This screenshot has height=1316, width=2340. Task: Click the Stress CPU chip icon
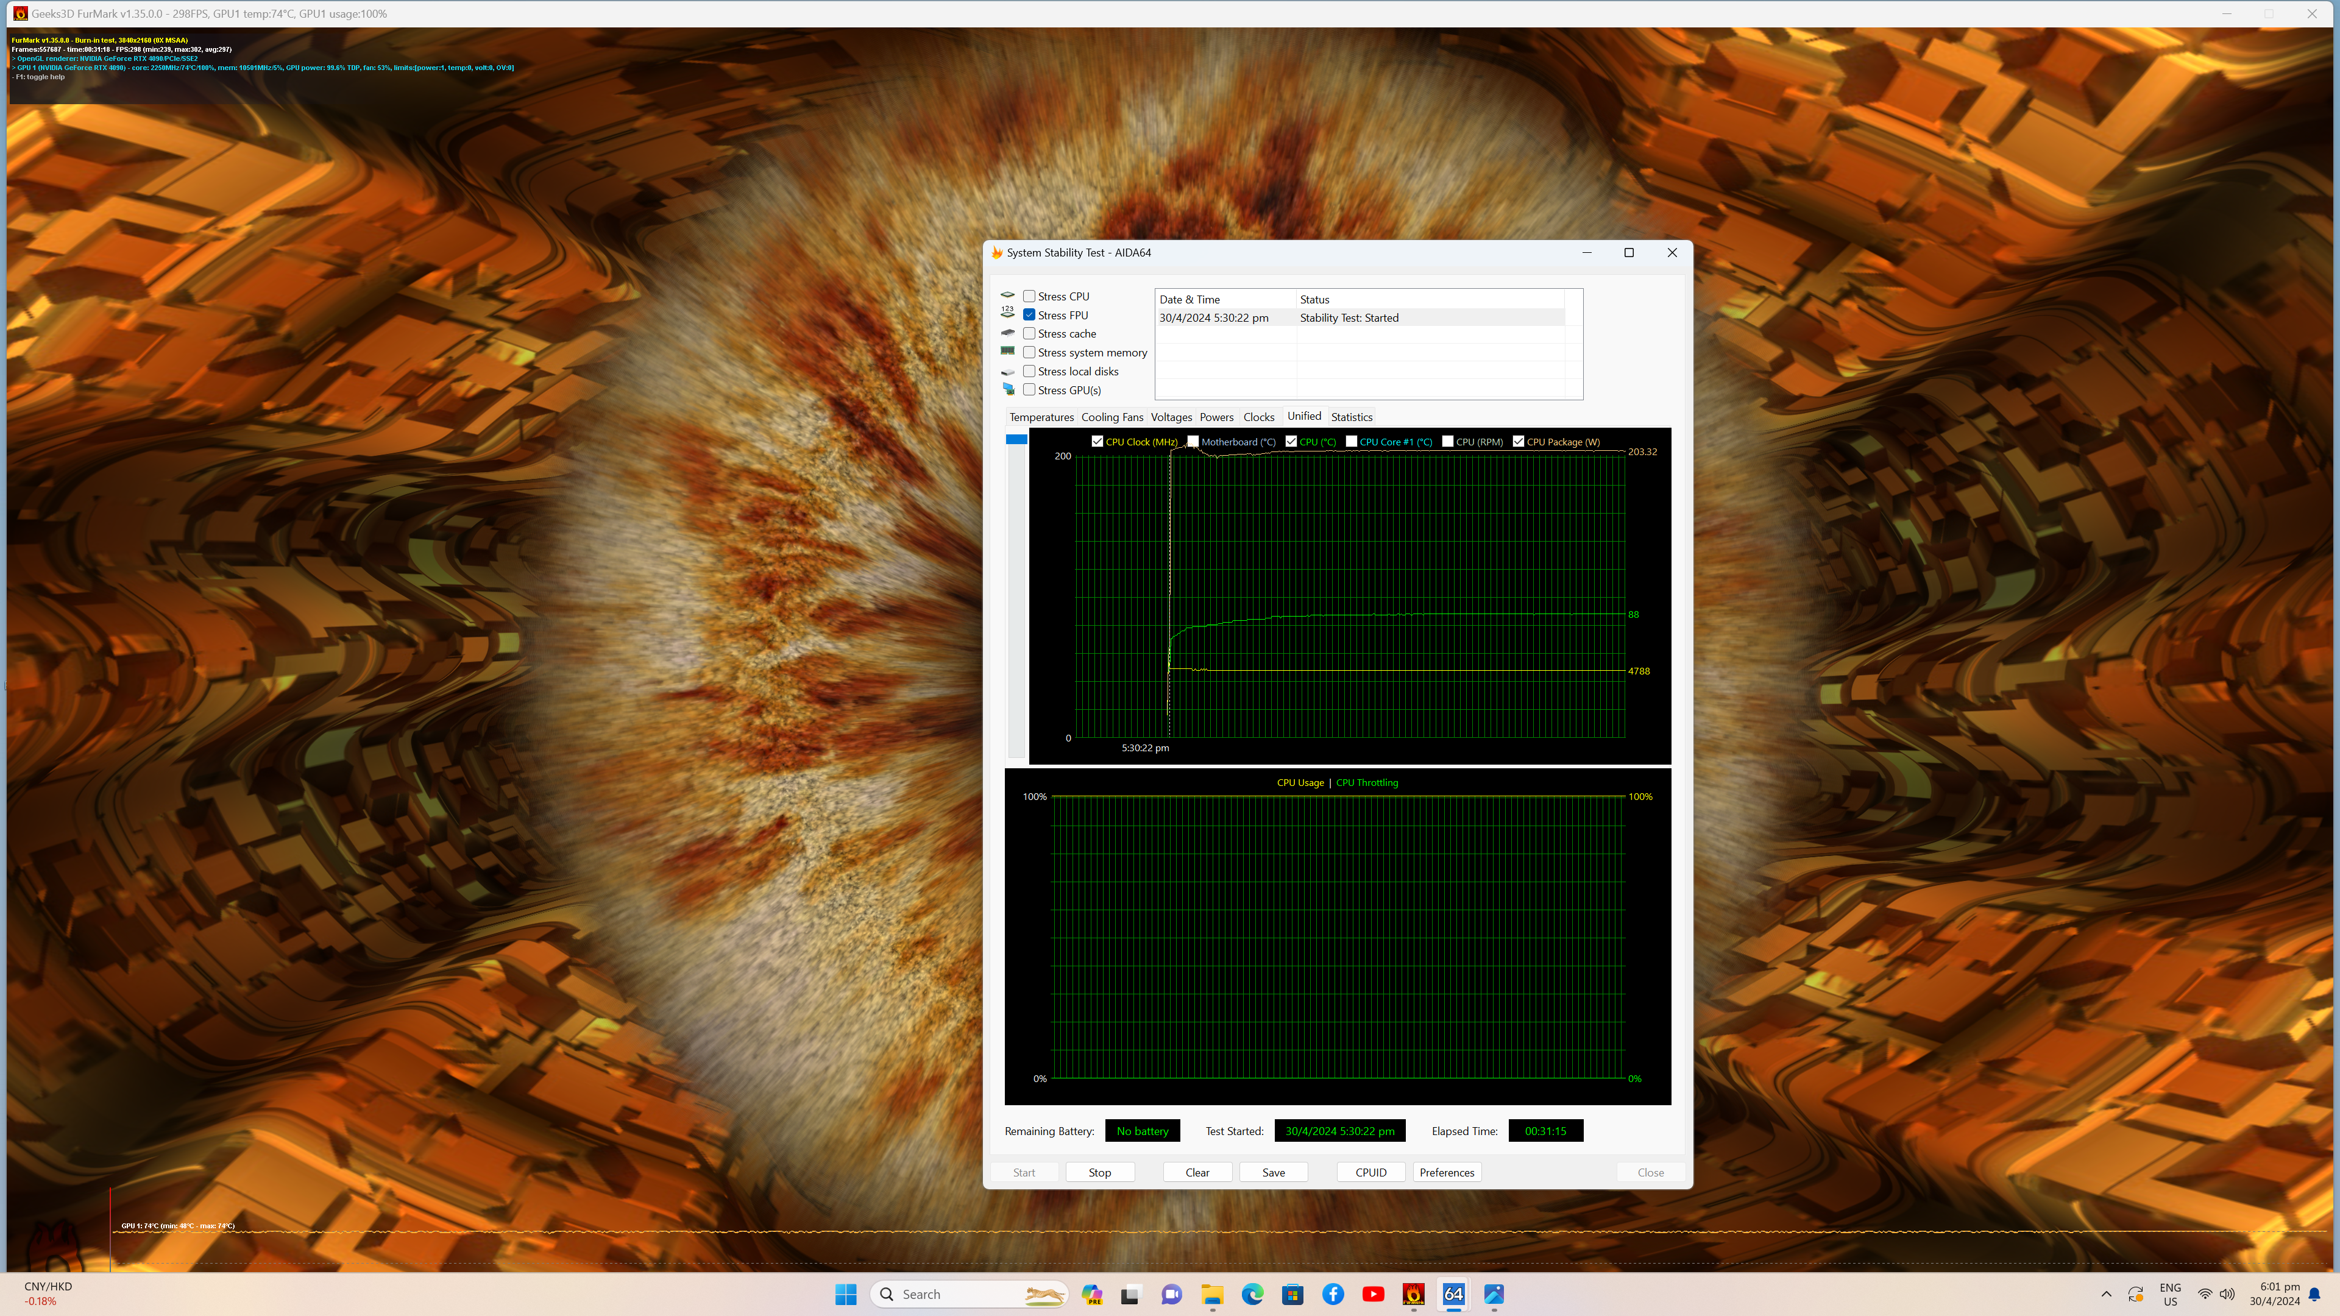coord(1007,295)
